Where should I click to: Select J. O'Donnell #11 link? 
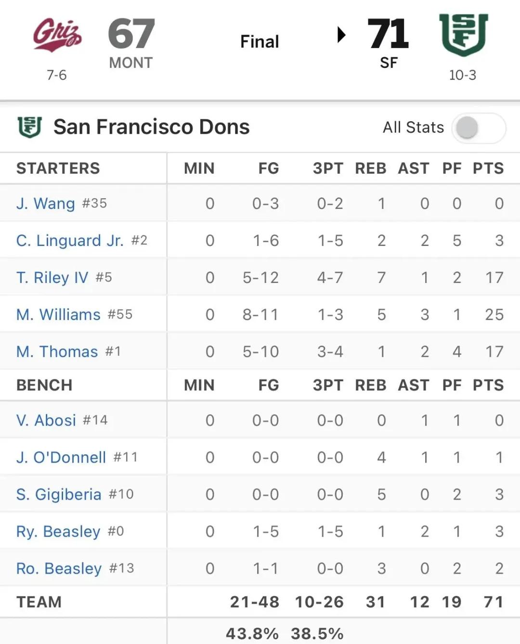coord(77,458)
